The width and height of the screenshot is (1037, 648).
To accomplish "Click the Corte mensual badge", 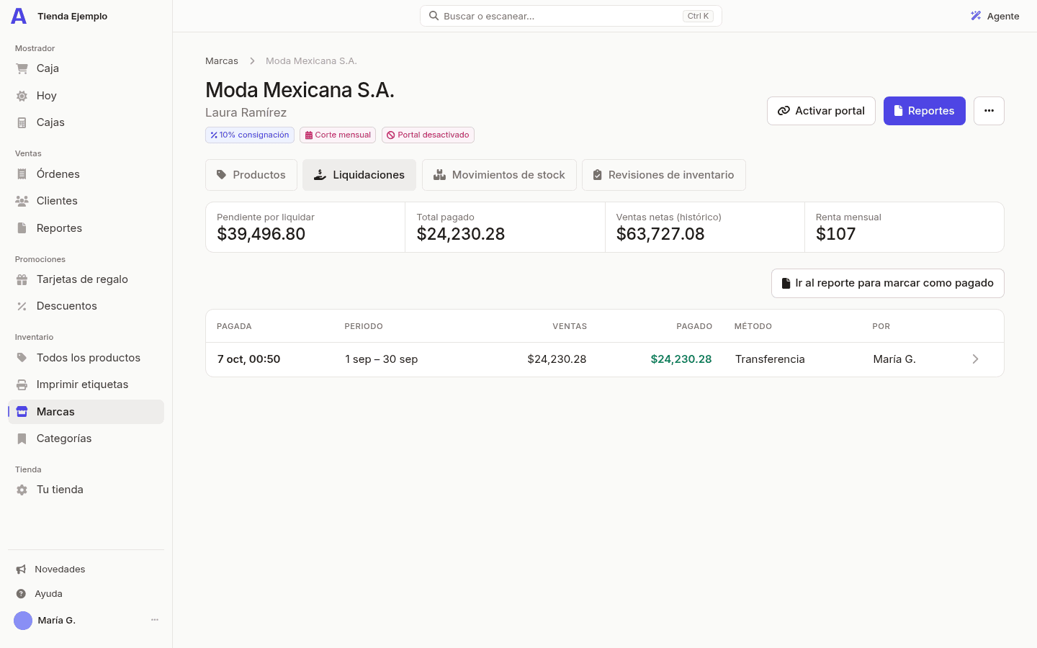I will (338, 135).
